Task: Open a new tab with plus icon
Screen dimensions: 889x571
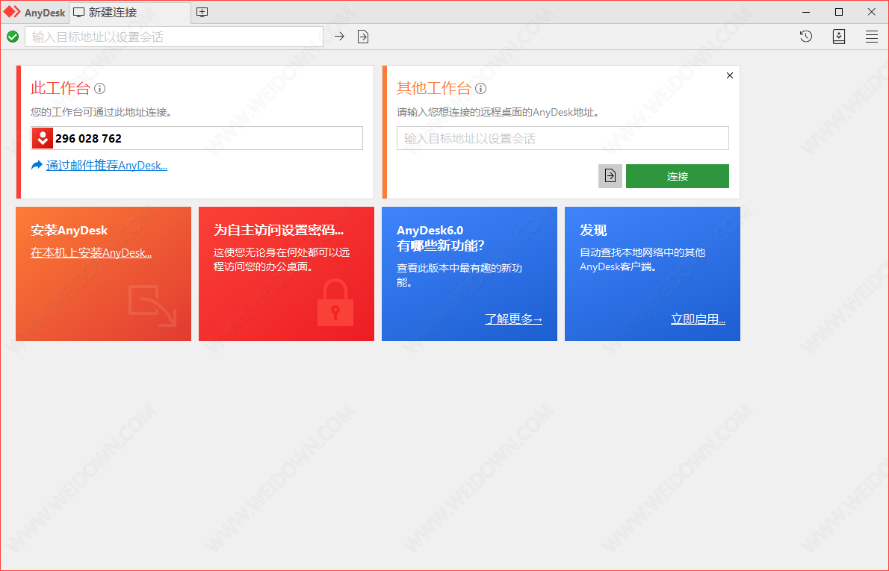Action: pyautogui.click(x=202, y=12)
